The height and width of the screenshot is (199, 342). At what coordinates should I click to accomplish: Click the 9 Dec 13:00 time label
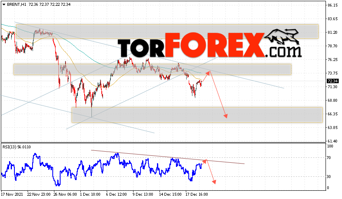click(x=143, y=194)
